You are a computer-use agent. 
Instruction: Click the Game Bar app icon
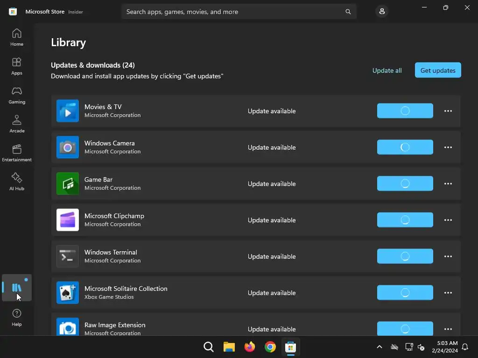pos(68,184)
